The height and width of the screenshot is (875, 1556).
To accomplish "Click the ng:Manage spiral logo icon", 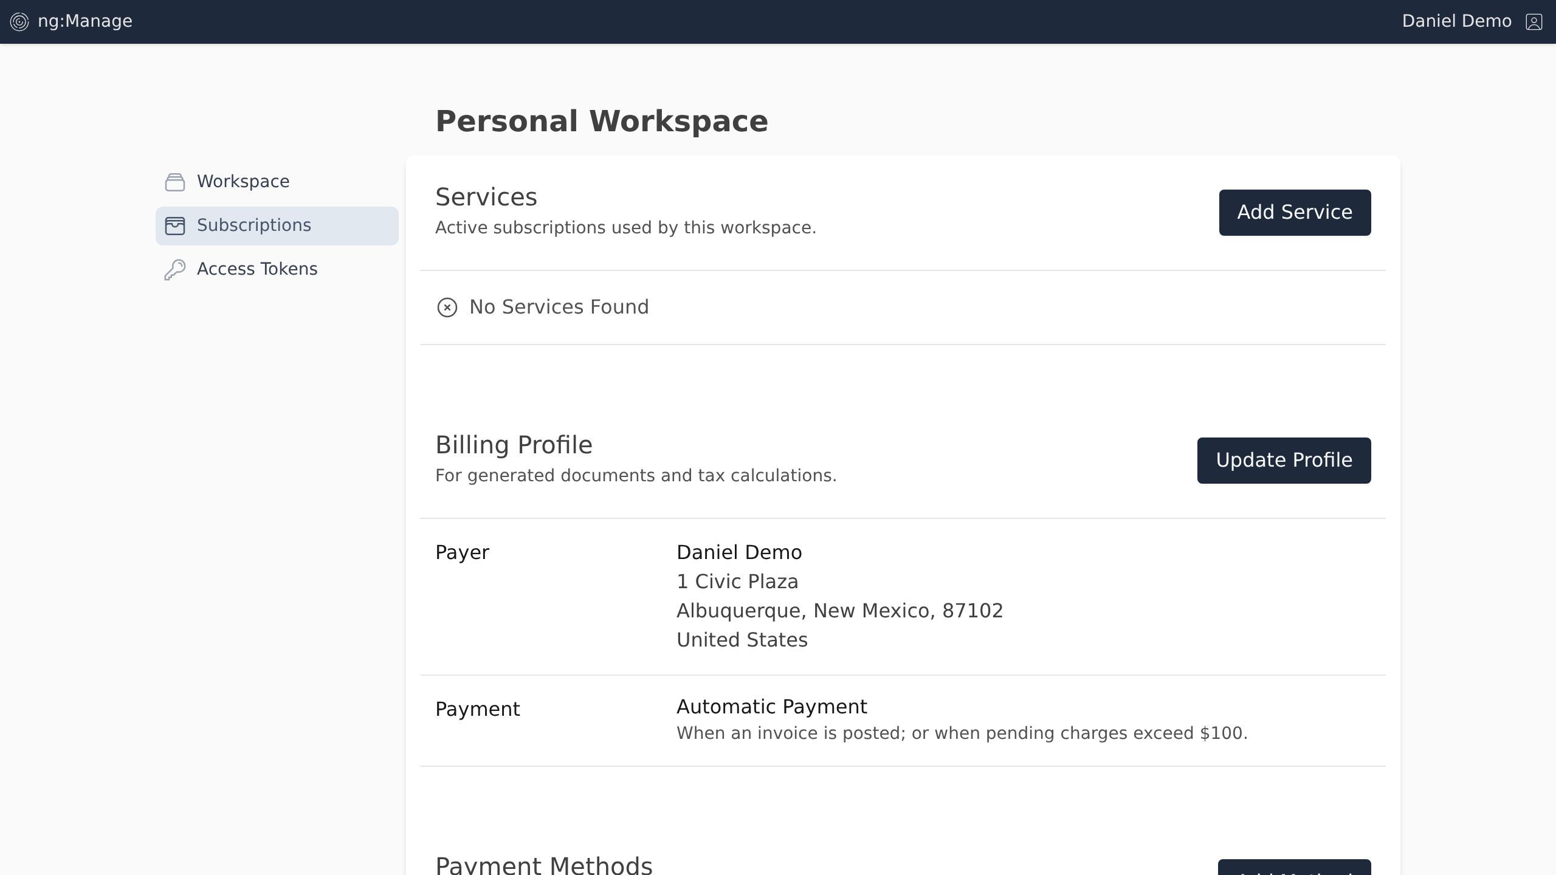I will coord(19,22).
